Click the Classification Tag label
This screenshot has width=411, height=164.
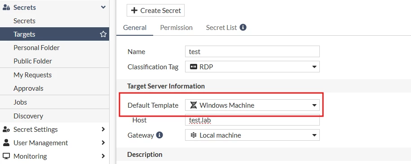tap(153, 67)
